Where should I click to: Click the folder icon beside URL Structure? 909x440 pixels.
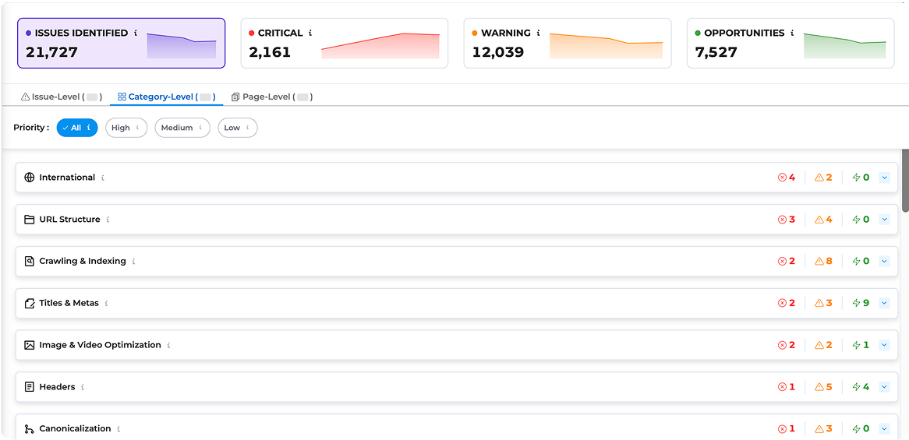(30, 220)
